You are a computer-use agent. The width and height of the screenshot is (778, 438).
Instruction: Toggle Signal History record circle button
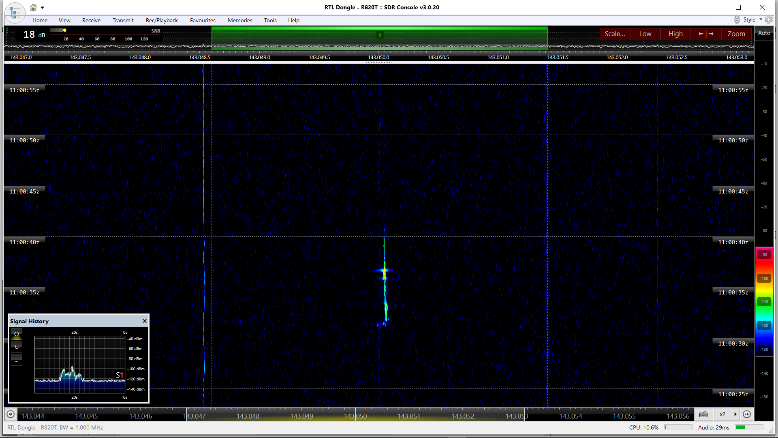pos(17,334)
